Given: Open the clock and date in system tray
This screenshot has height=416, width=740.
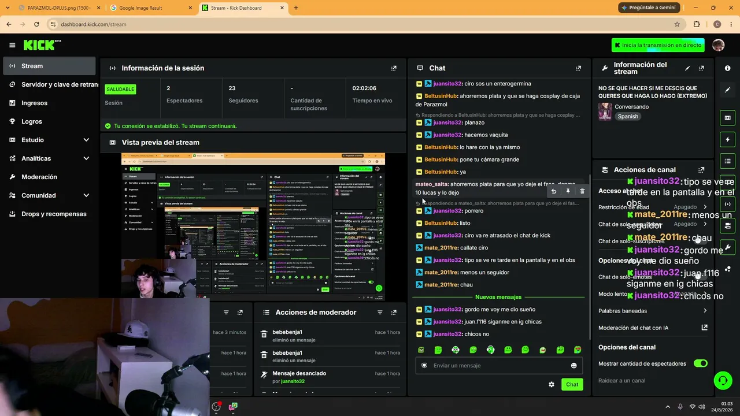Looking at the screenshot, I should click(x=722, y=407).
